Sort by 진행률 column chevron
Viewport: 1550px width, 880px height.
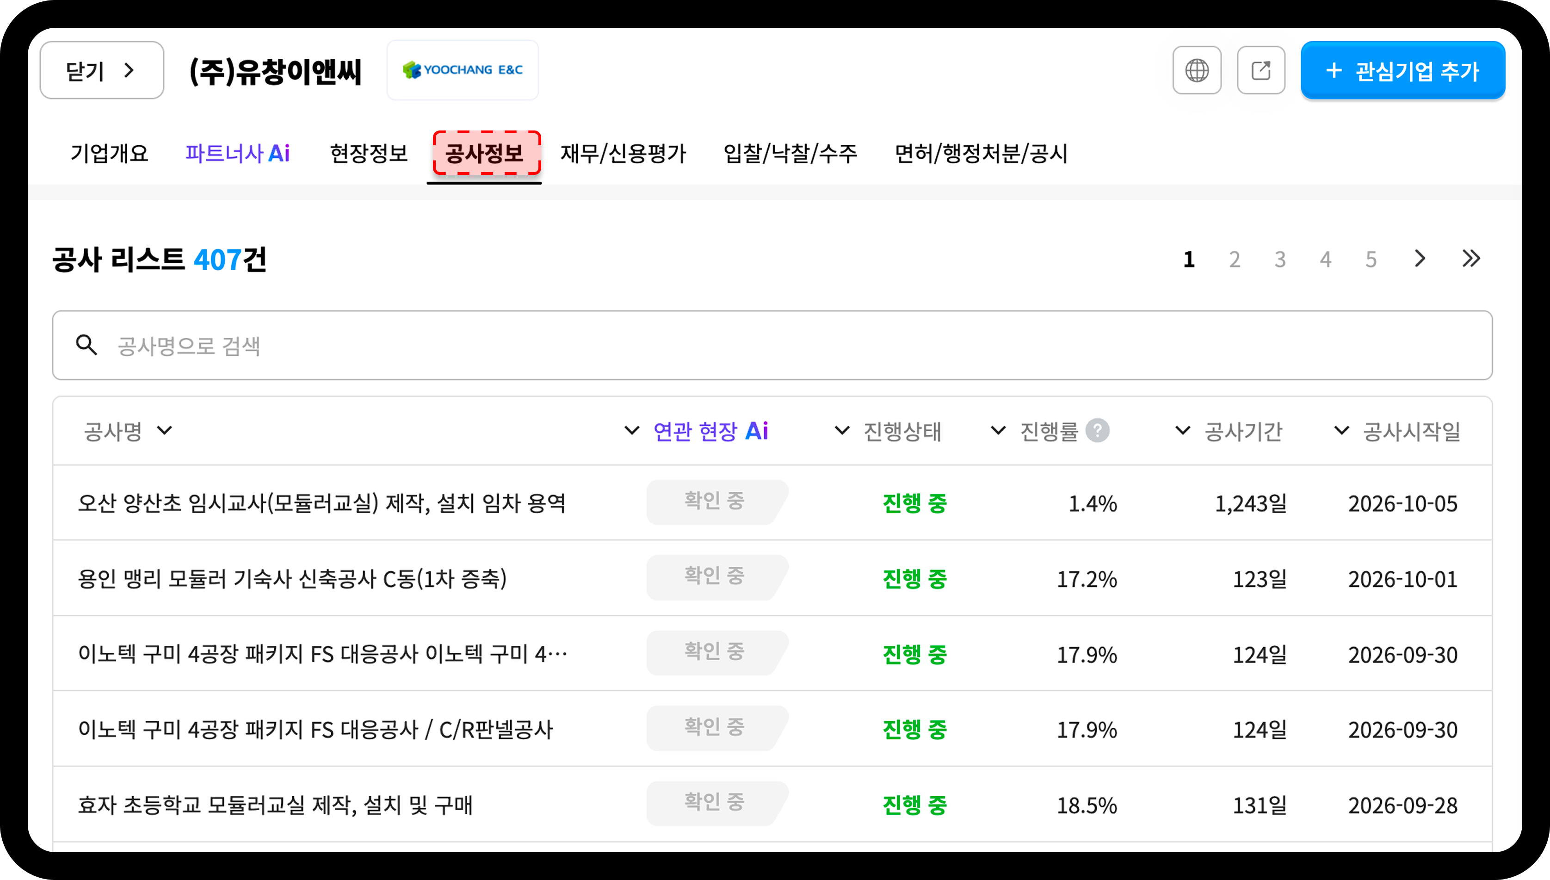999,431
